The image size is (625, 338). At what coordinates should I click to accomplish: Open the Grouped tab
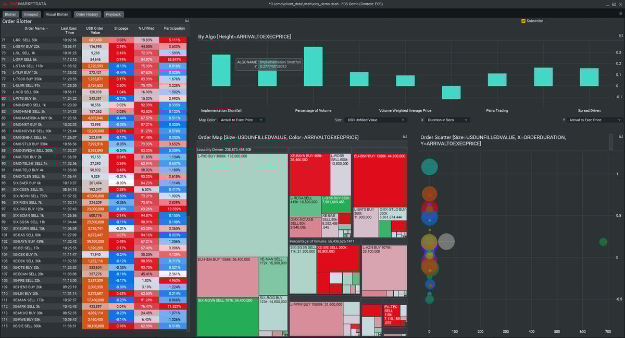[31, 15]
